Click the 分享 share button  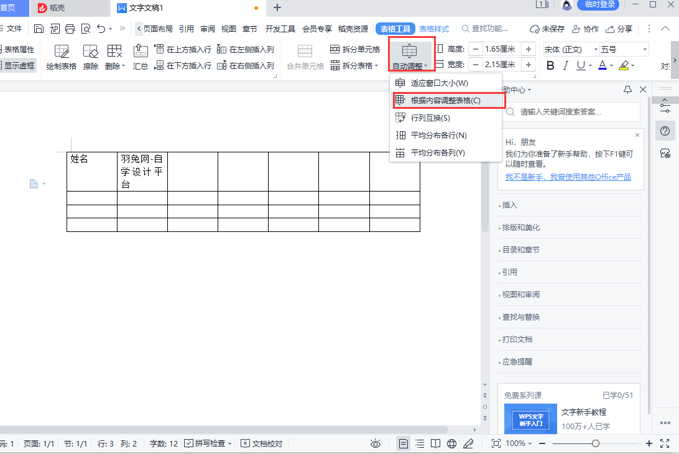point(619,29)
